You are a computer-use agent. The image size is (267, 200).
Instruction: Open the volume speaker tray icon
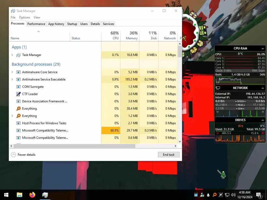[x=233, y=195]
